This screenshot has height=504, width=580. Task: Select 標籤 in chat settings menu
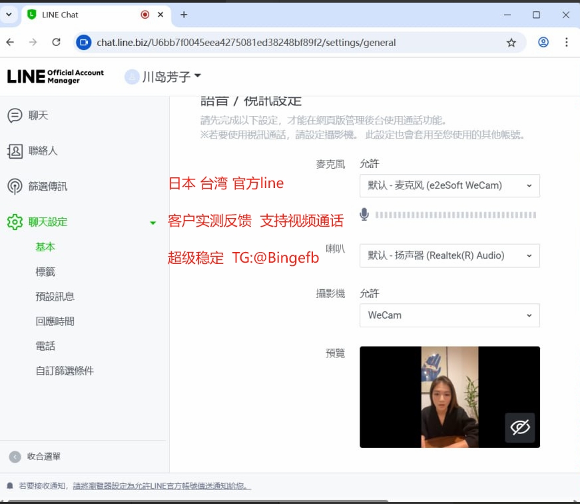point(45,272)
